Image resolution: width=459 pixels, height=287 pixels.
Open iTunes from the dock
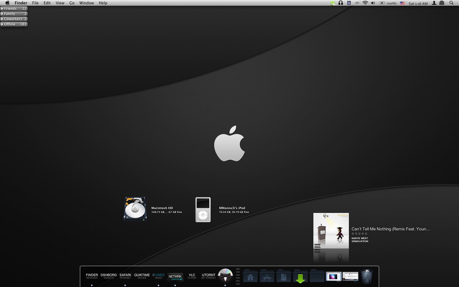tap(158, 276)
